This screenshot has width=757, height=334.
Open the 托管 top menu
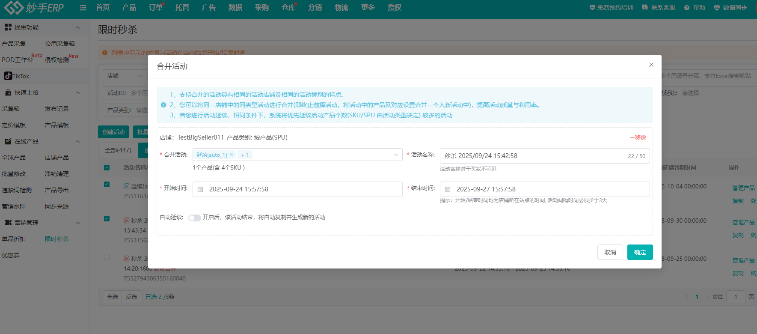(182, 8)
